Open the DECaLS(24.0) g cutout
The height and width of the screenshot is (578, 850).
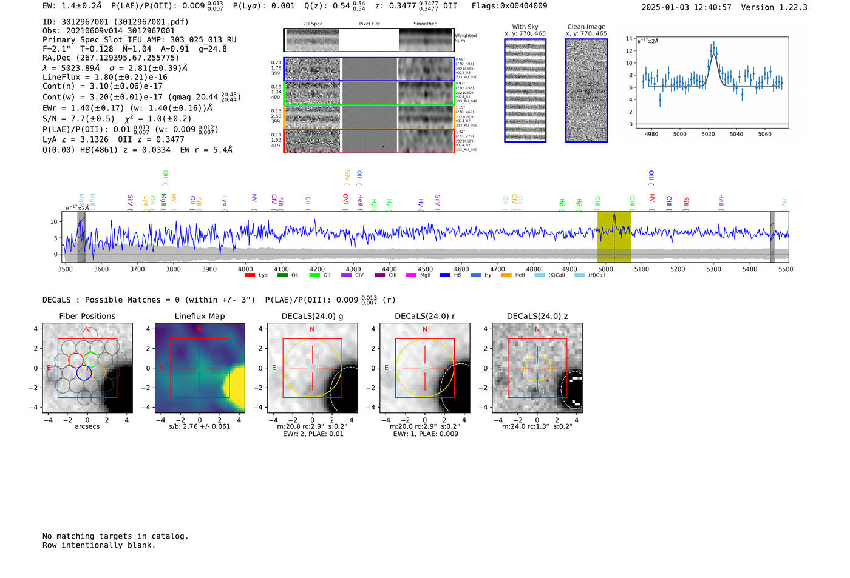pyautogui.click(x=313, y=368)
